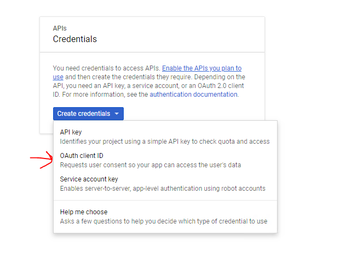Viewport: 340px width, 264px height.
Task: Click the server-to-server authentication description
Action: (x=163, y=189)
